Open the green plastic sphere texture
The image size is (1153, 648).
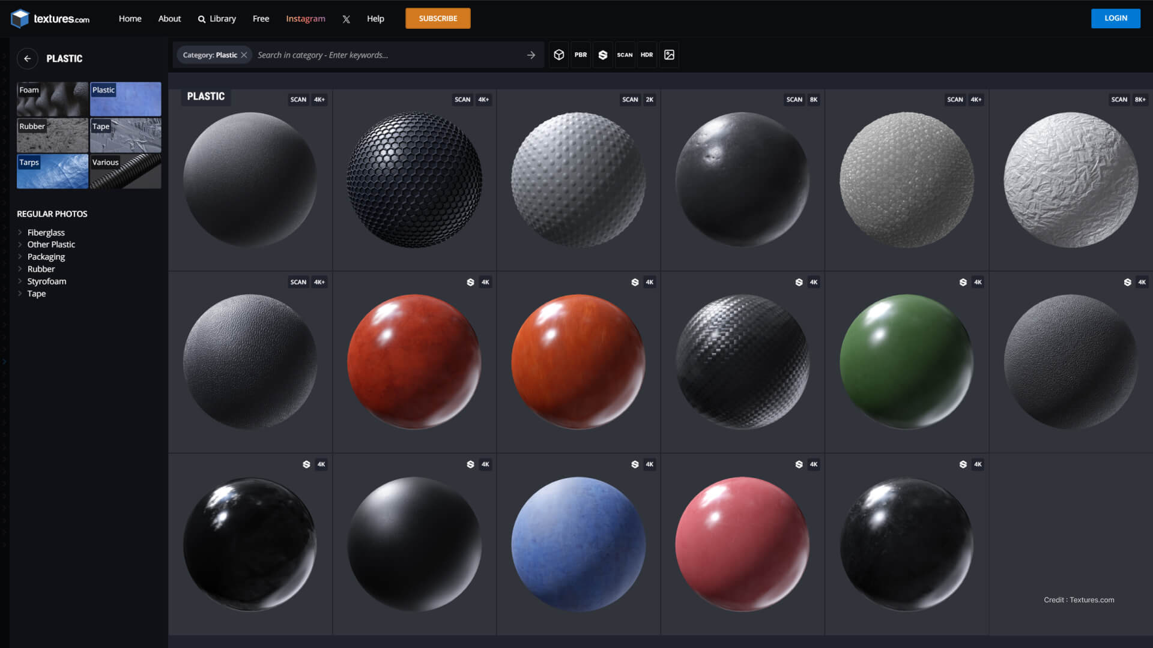(906, 361)
